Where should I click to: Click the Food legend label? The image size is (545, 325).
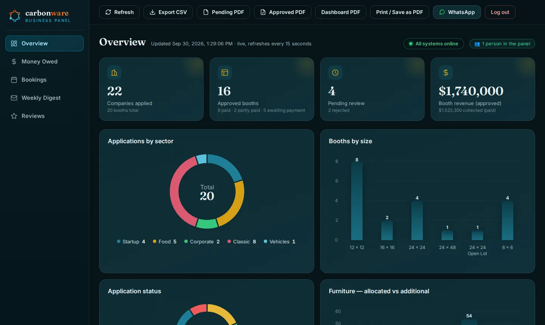tap(165, 242)
